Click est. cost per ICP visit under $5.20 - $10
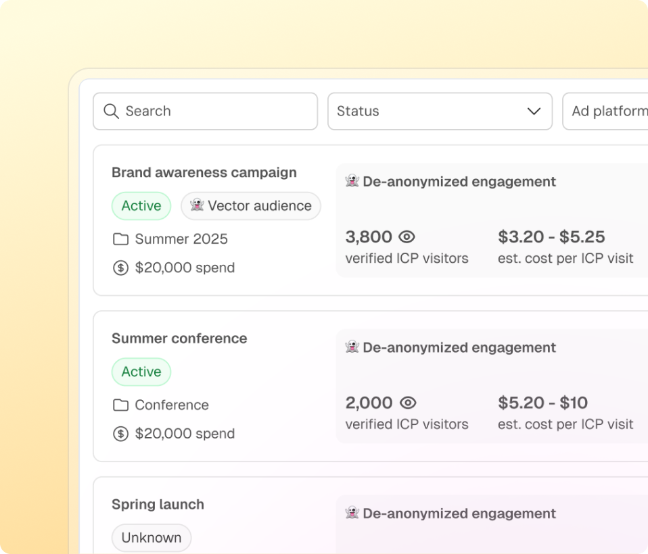The height and width of the screenshot is (554, 648). (x=565, y=424)
